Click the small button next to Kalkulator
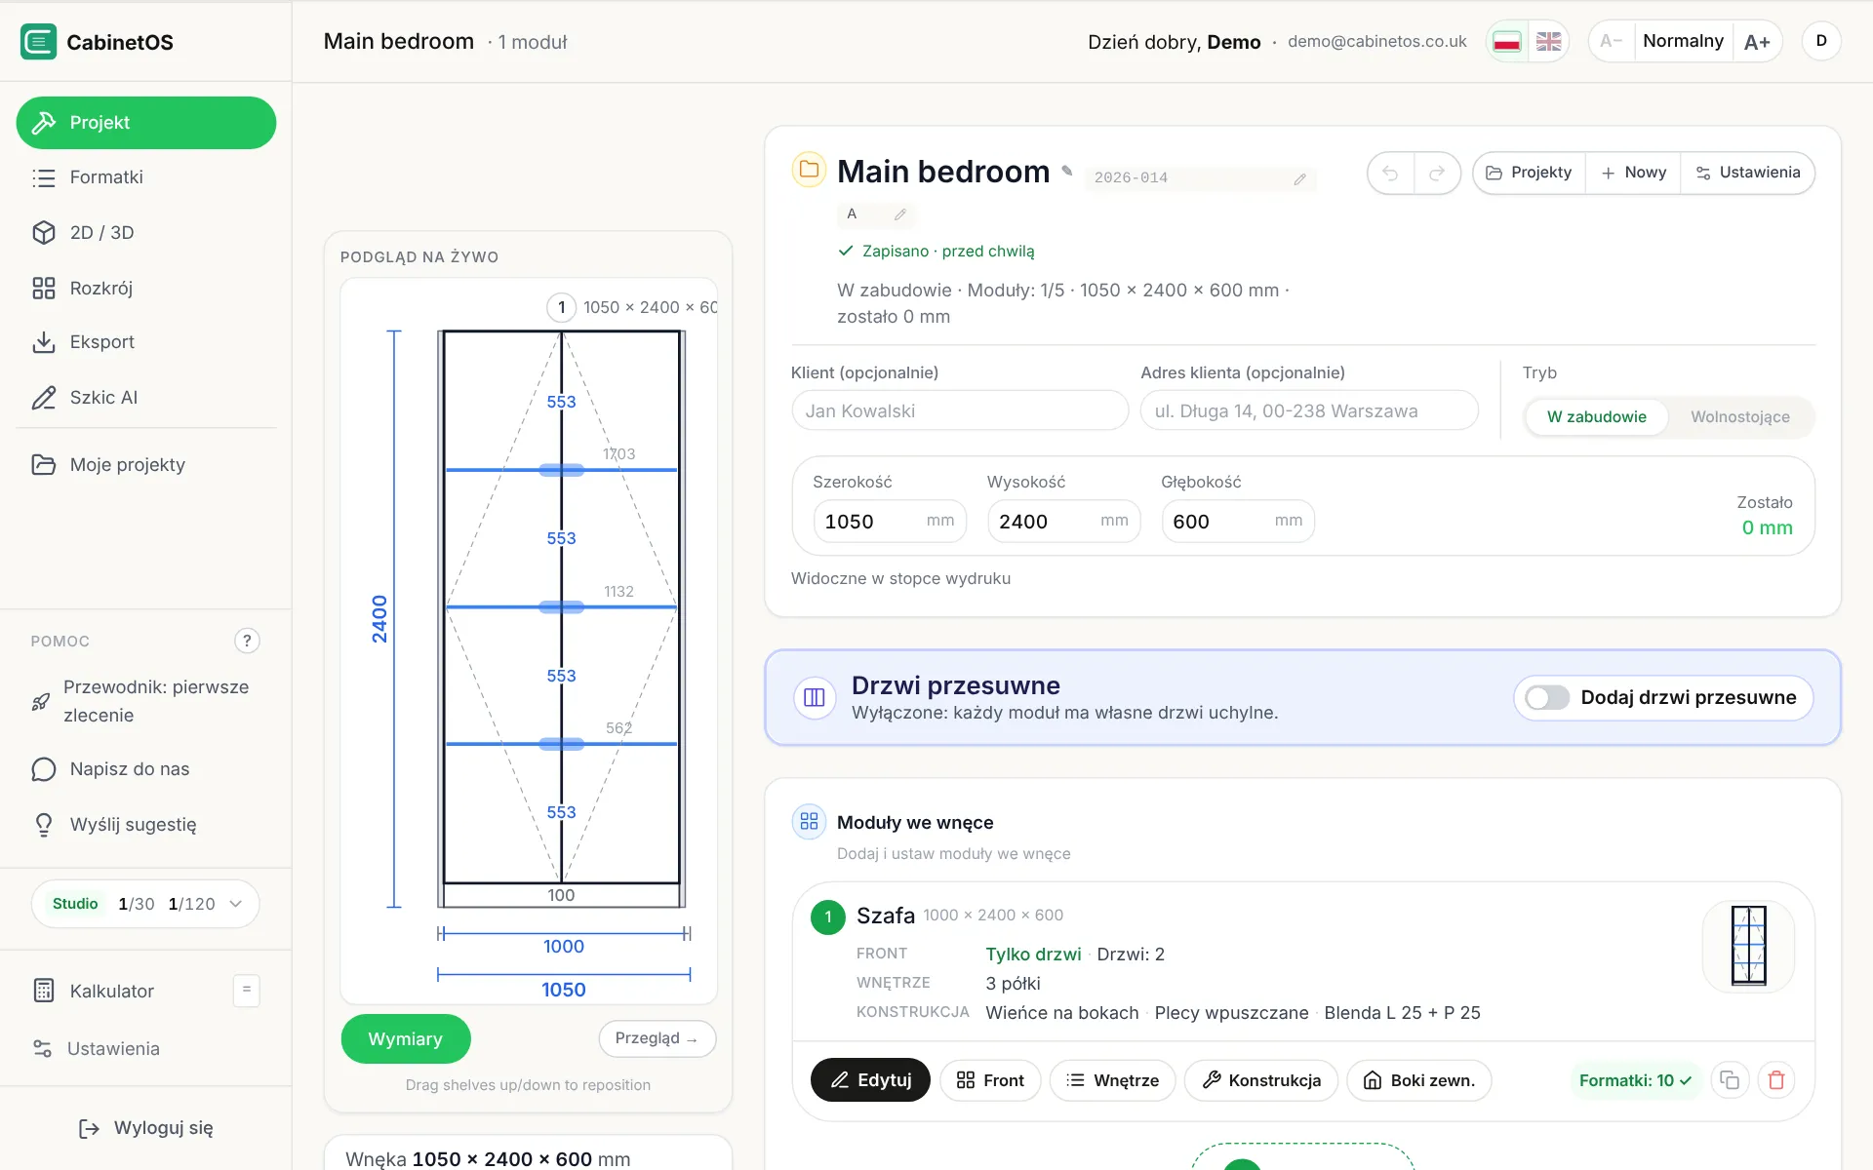The image size is (1873, 1170). tap(247, 991)
